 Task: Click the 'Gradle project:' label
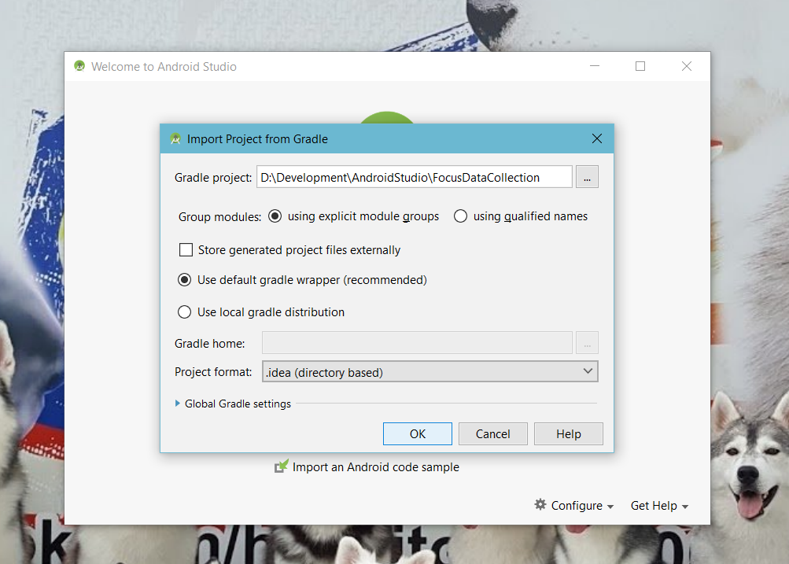pyautogui.click(x=213, y=178)
